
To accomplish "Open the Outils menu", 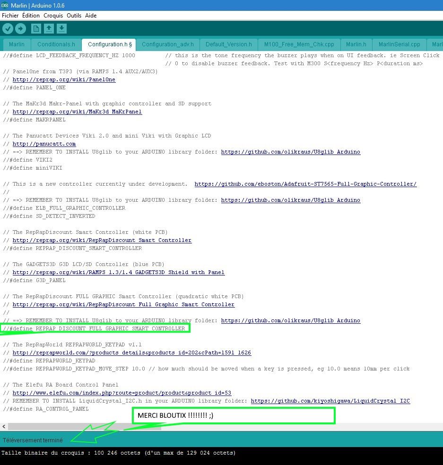I will pyautogui.click(x=74, y=16).
